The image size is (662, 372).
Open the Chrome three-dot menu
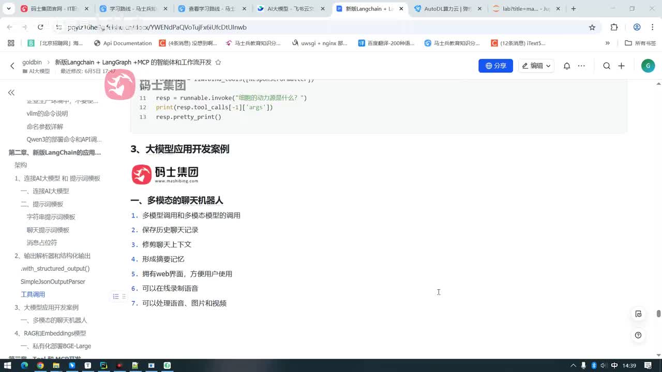pos(652,27)
